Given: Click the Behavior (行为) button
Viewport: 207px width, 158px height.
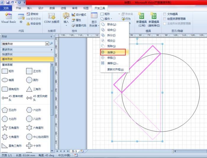Looking at the screenshot, I should pos(126,19).
